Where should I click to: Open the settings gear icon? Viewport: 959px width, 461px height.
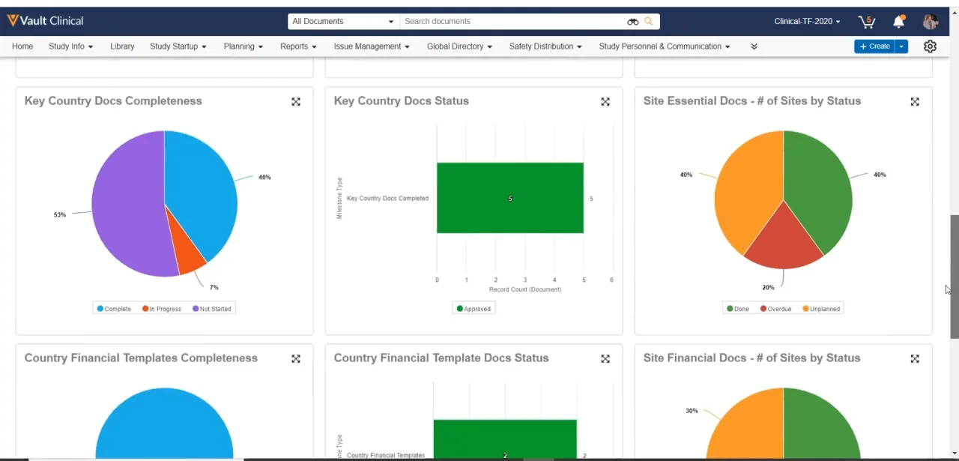point(930,46)
